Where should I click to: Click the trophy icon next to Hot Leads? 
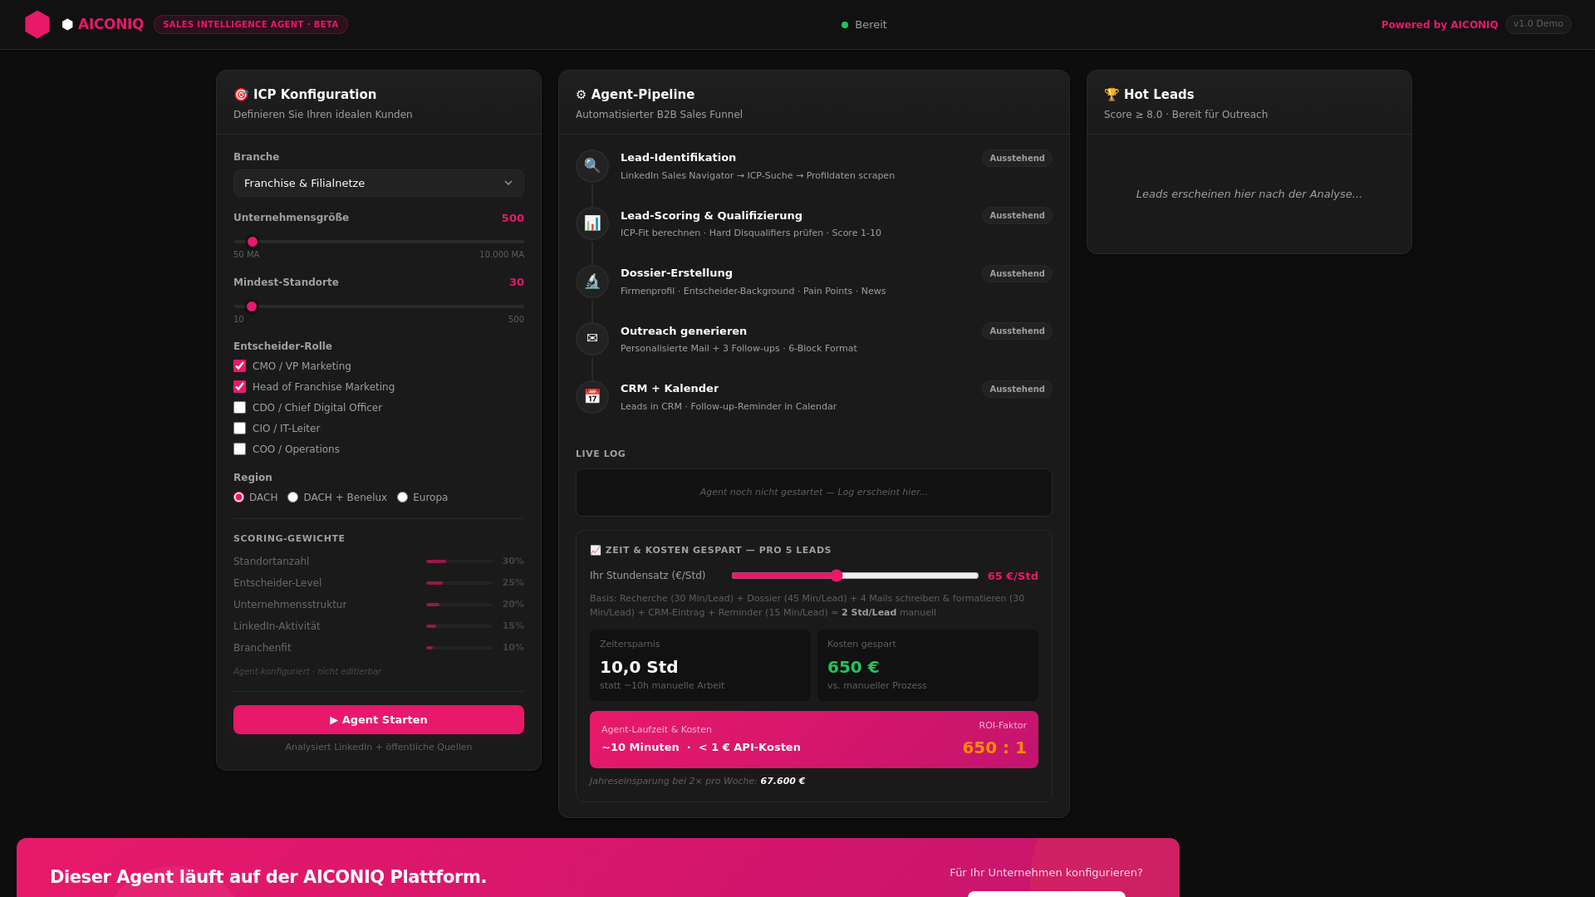(1112, 95)
